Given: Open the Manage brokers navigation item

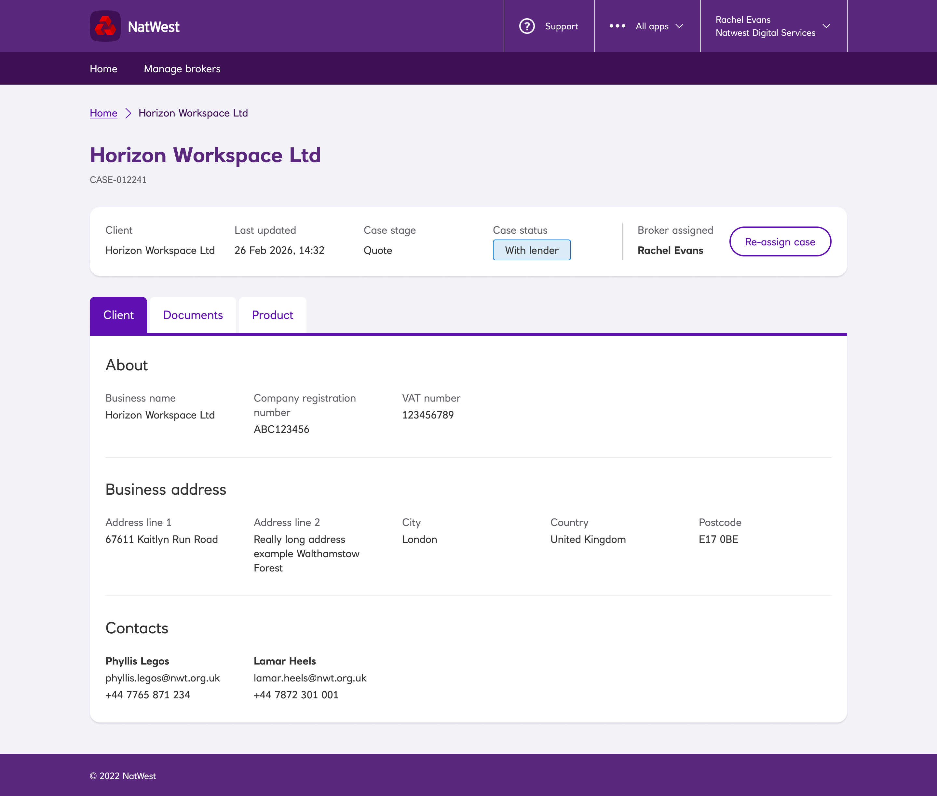Looking at the screenshot, I should tap(182, 69).
